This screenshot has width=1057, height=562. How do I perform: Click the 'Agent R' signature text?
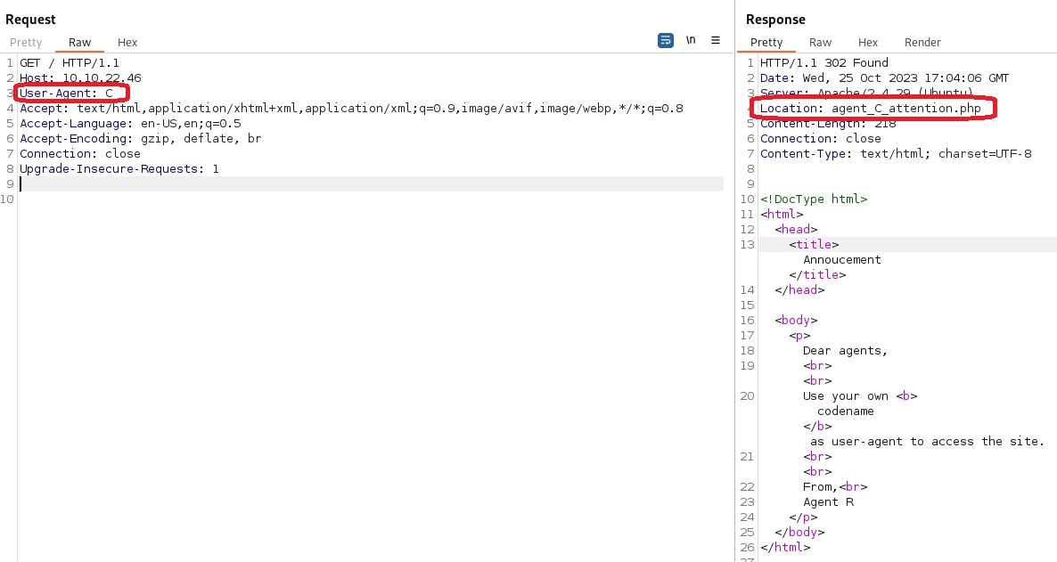click(x=828, y=502)
